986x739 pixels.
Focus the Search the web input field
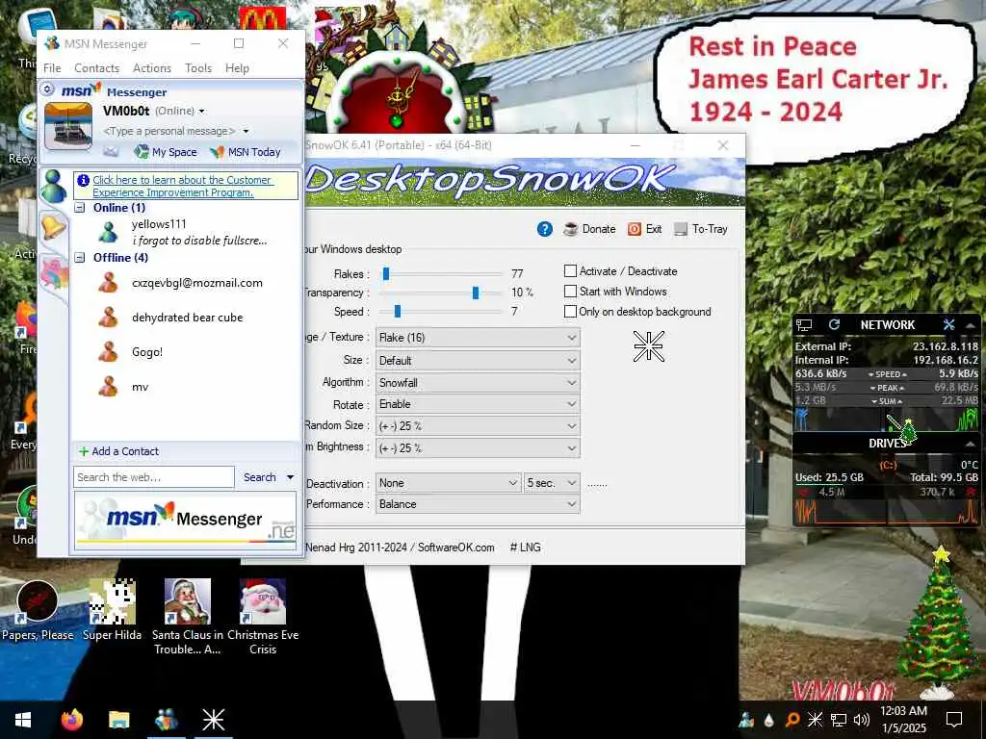click(x=153, y=477)
